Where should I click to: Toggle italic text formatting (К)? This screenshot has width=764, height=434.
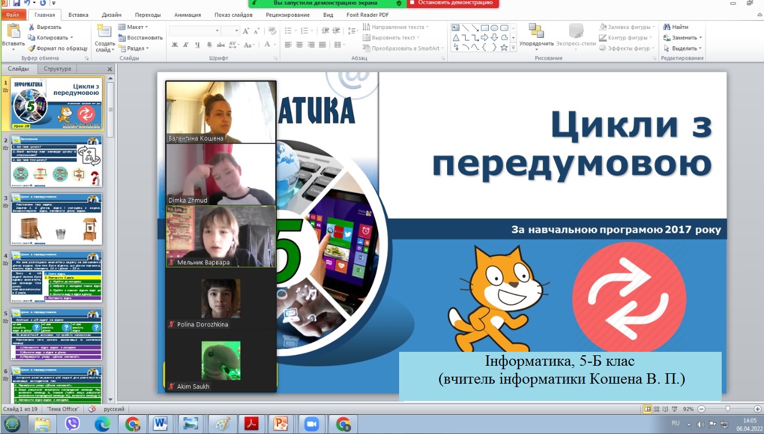[x=186, y=45]
